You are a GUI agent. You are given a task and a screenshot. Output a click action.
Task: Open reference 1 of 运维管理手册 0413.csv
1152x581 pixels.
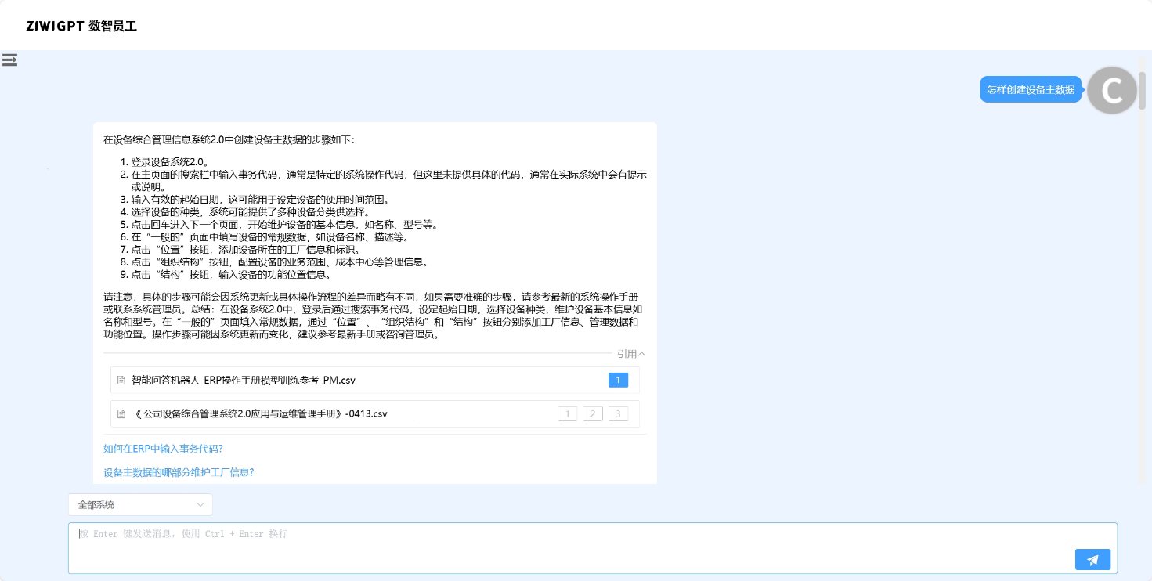coord(567,413)
